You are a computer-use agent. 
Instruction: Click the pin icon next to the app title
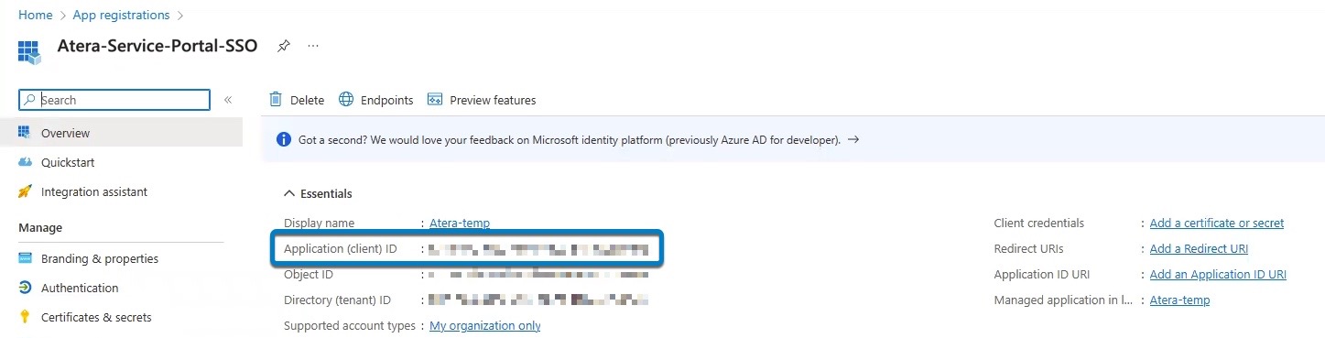coord(284,46)
